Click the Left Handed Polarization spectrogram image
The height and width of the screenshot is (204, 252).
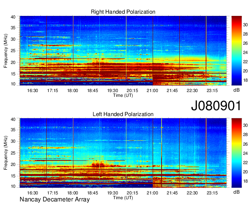pos(123,153)
